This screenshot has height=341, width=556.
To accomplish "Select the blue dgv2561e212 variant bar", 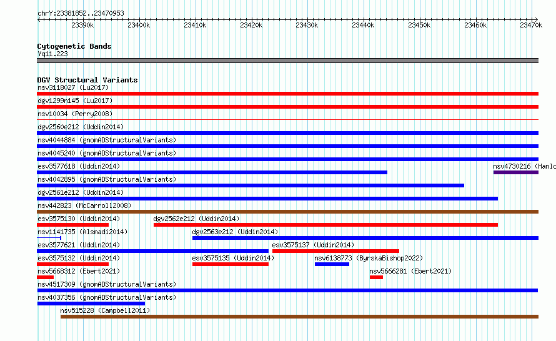I will pyautogui.click(x=267, y=199).
